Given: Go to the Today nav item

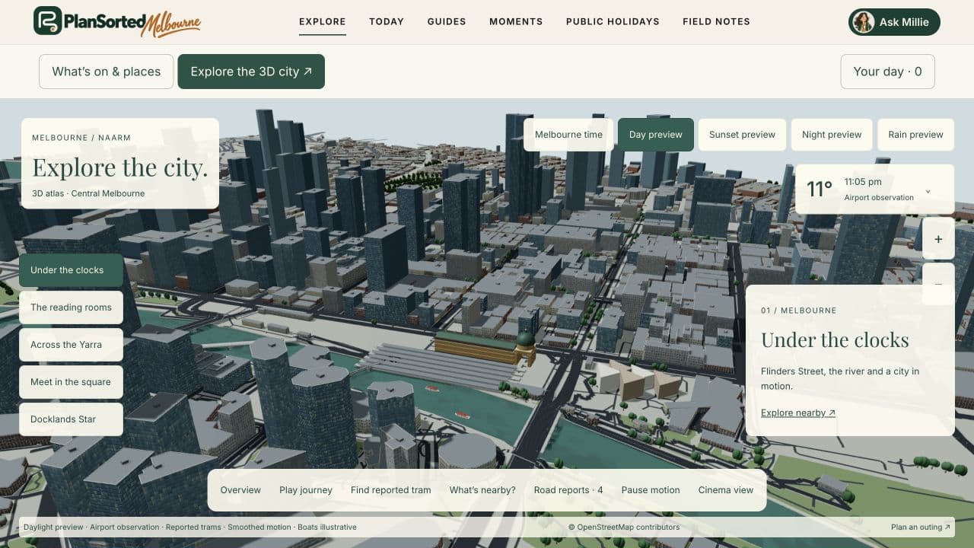Looking at the screenshot, I should (387, 21).
